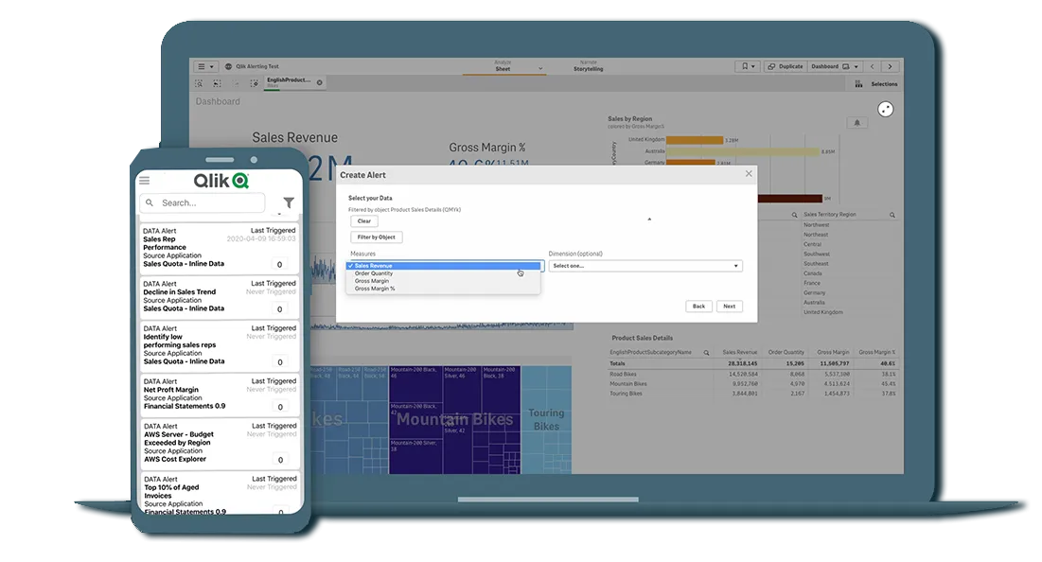Viewport: 1042px width, 562px height.
Task: Go to the previous sheet arrow
Action: pos(872,66)
